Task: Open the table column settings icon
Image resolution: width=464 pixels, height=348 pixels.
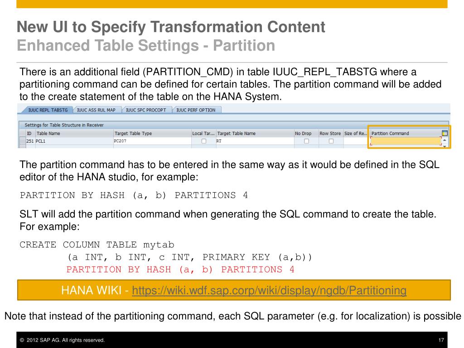Action: [x=445, y=133]
